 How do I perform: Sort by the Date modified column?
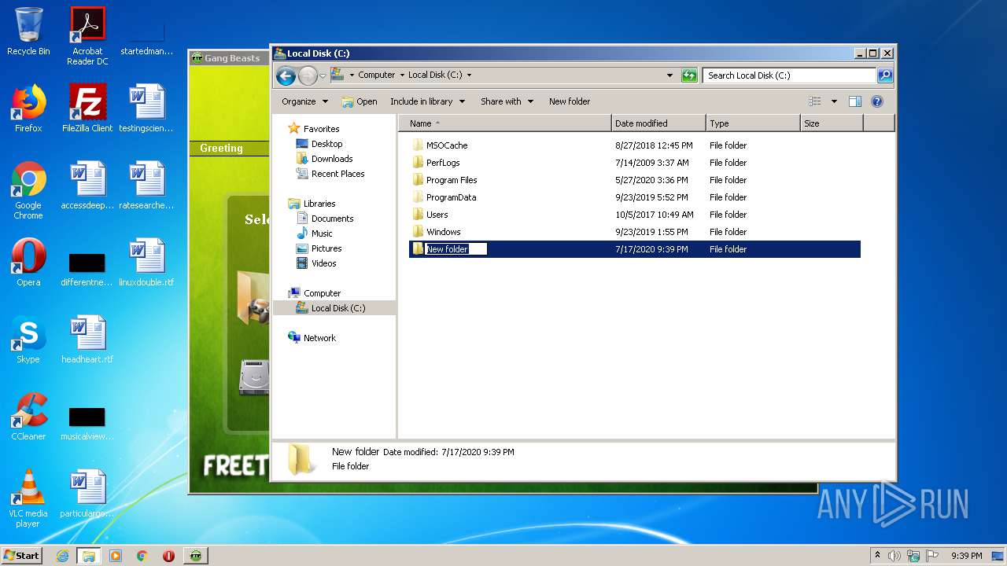click(658, 123)
